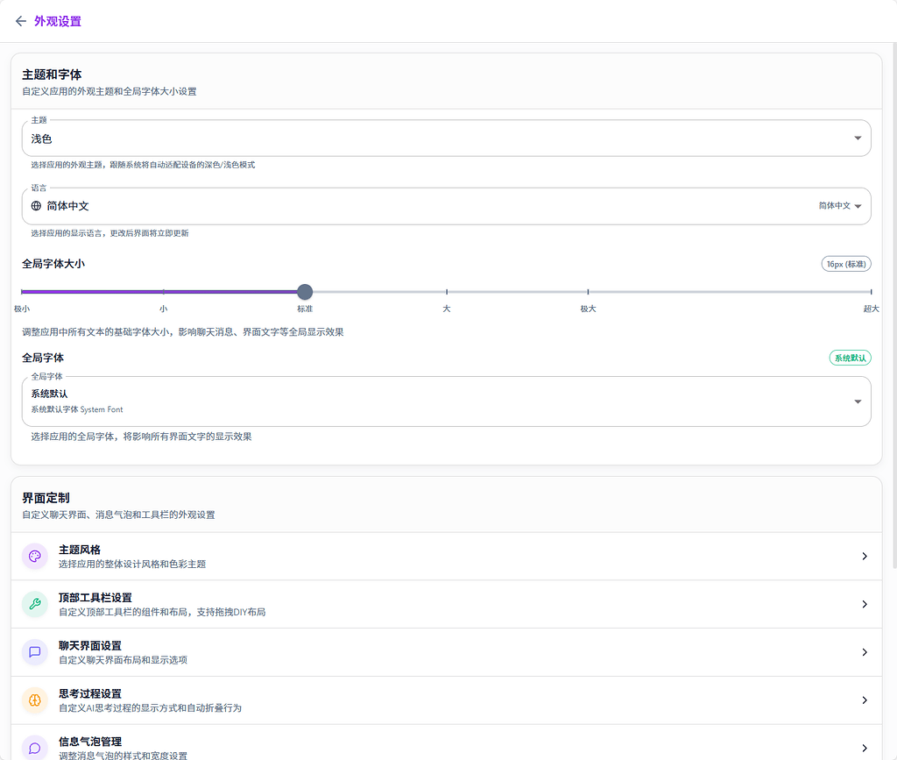Set font size slider to 极大
Image resolution: width=897 pixels, height=760 pixels.
[588, 292]
